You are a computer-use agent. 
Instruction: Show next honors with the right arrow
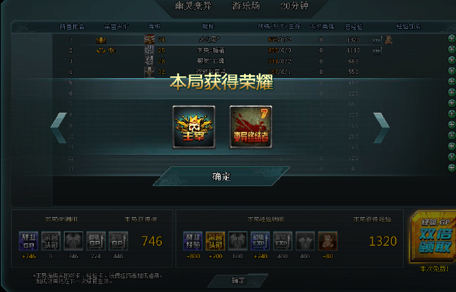(x=381, y=128)
